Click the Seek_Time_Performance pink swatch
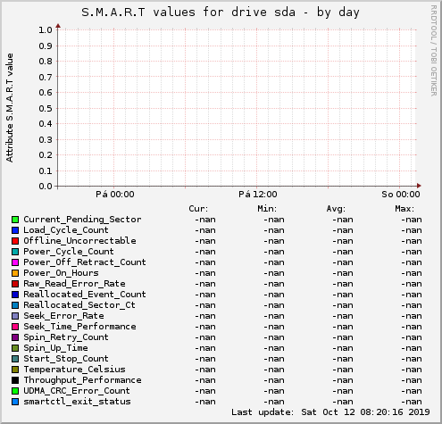 point(15,327)
